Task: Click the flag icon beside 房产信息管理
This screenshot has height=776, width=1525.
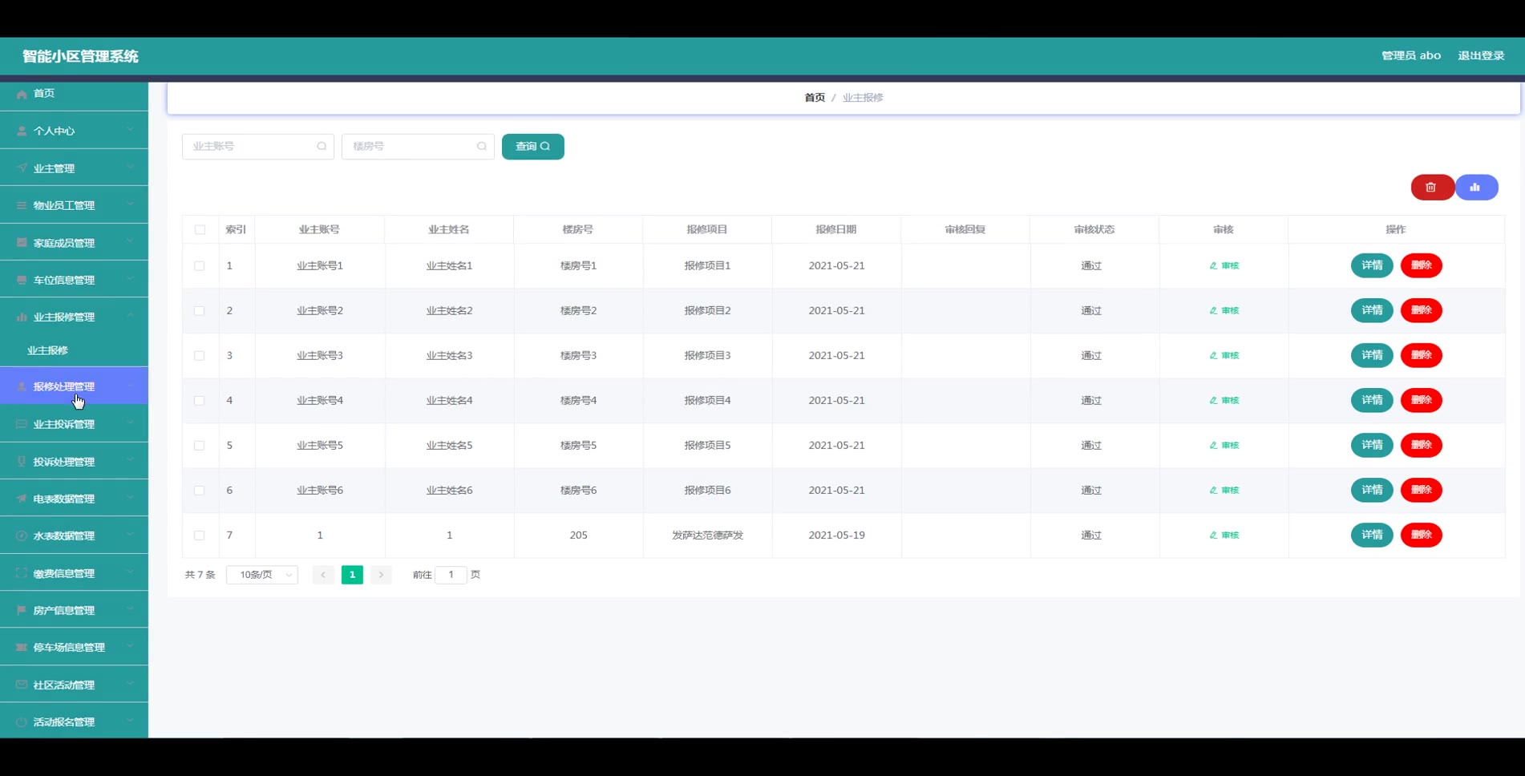Action: click(22, 610)
